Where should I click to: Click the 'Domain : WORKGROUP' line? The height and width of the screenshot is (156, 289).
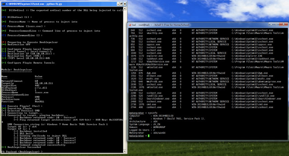pyautogui.click(x=147, y=127)
